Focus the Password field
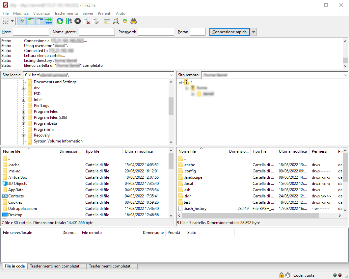The image size is (349, 279). click(156, 32)
